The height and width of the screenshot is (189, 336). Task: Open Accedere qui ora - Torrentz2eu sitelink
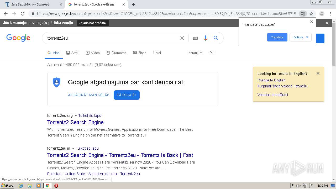114,174
